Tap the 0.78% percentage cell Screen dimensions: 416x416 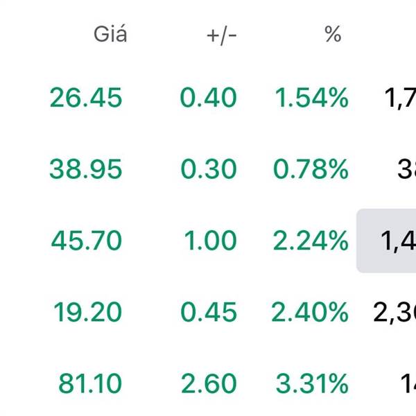tap(311, 169)
